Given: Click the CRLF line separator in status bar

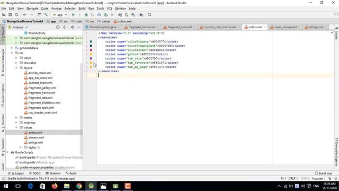Looking at the screenshot, I should click(293, 179).
